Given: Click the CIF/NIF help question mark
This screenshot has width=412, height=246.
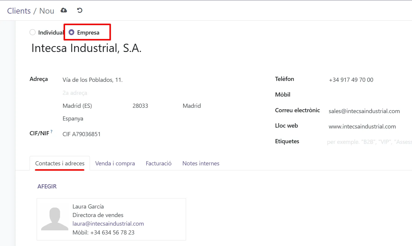Looking at the screenshot, I should [x=51, y=132].
